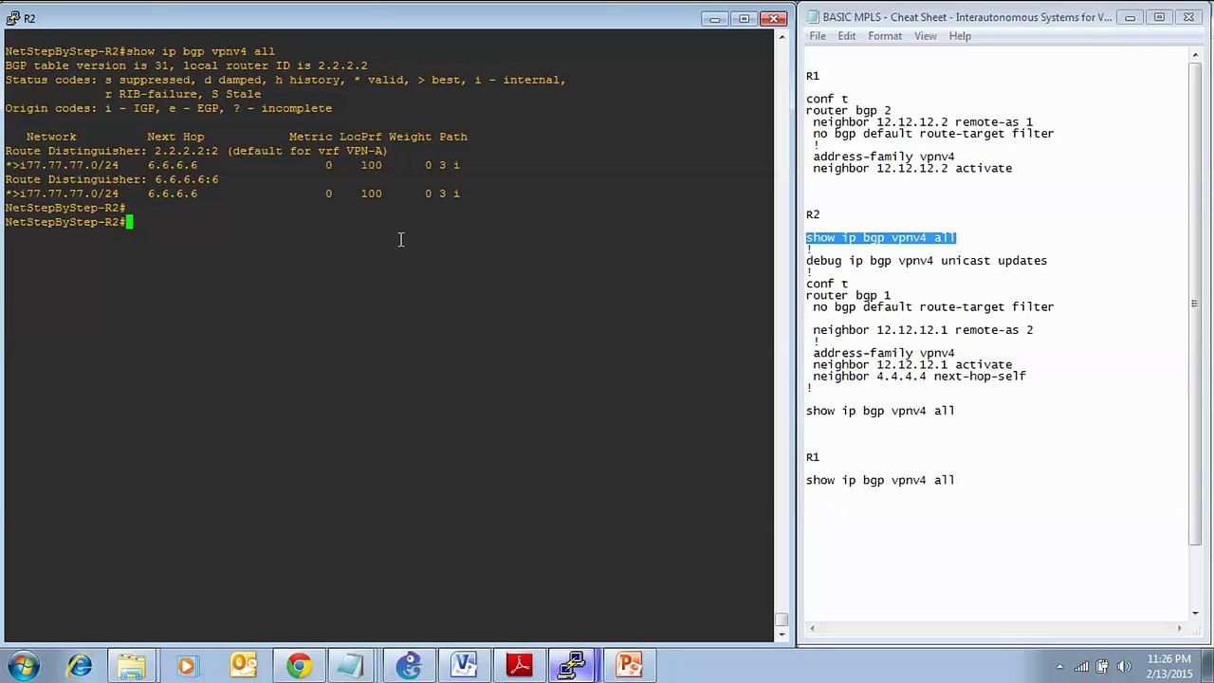Open the Notepad Edit menu

point(846,36)
